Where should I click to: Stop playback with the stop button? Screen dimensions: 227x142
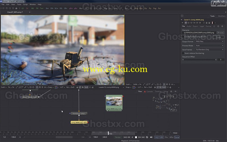pyautogui.click(x=136, y=137)
